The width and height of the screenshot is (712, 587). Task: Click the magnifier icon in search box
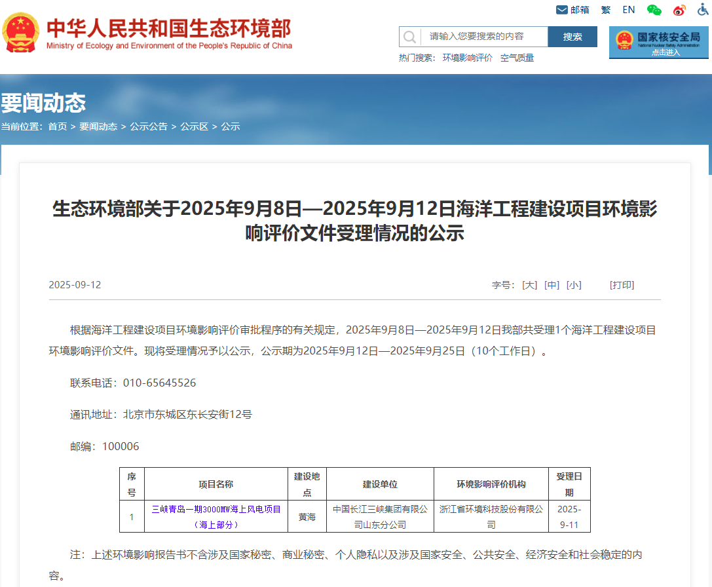tap(409, 37)
